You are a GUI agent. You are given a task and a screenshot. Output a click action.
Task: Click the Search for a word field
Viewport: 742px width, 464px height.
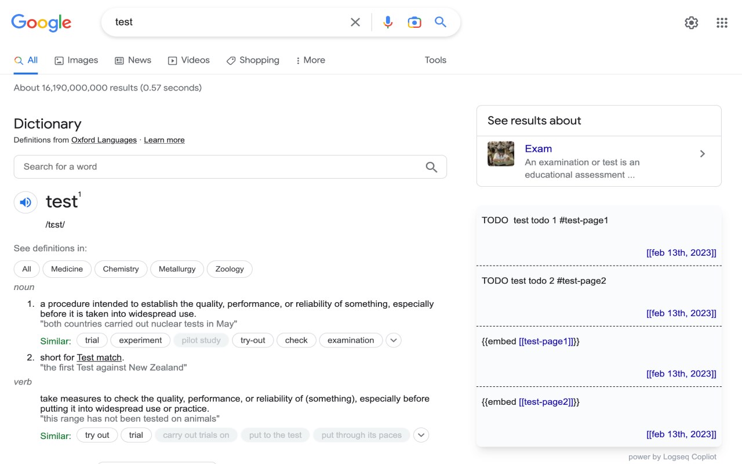coord(220,167)
